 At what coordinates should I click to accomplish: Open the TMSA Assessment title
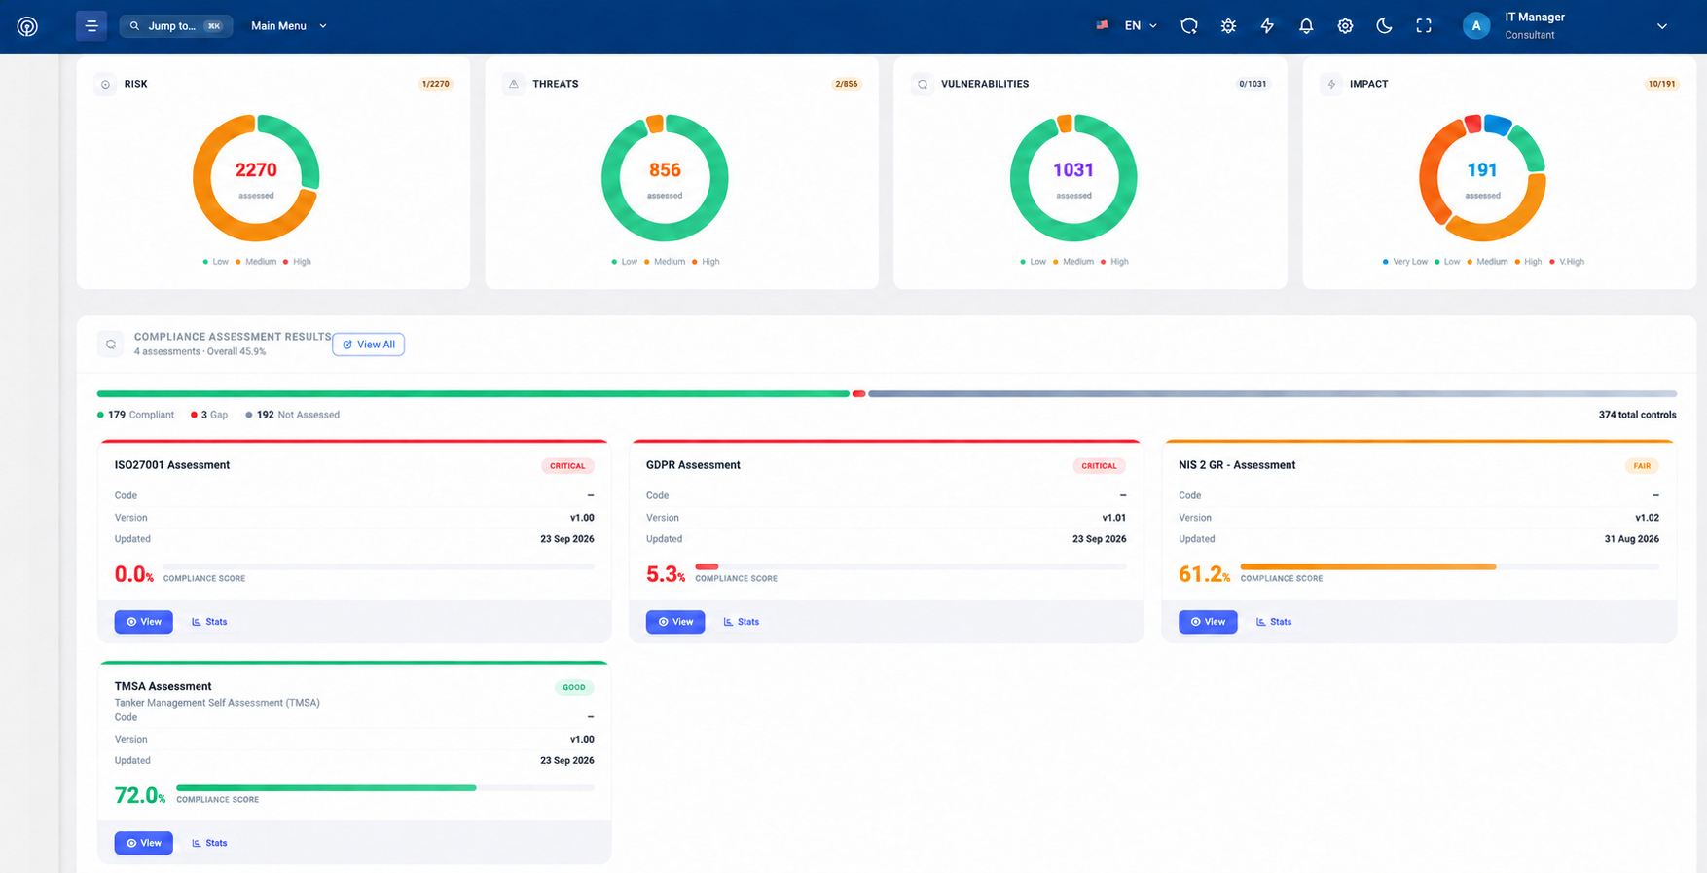pyautogui.click(x=163, y=687)
